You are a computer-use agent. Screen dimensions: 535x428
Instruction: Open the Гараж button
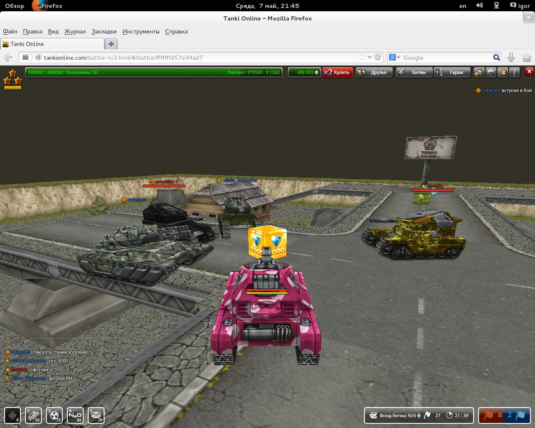452,72
